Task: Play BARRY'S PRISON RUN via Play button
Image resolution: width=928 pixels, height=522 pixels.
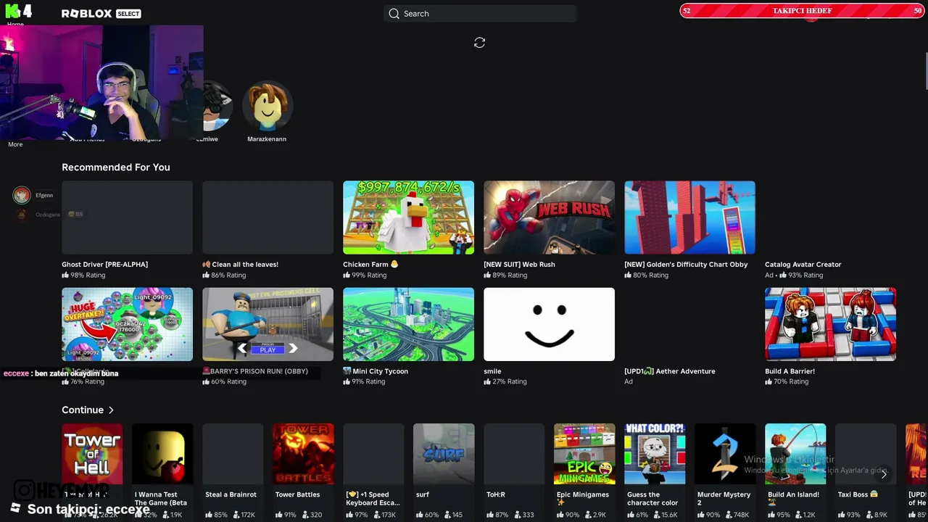Action: [268, 349]
